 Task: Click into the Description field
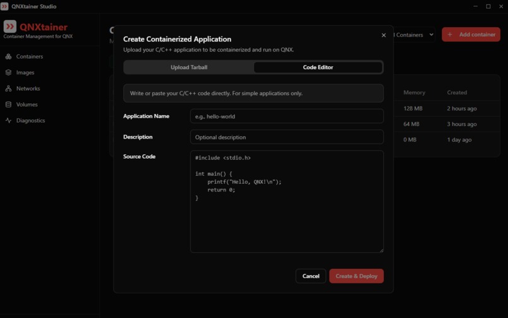pos(287,137)
